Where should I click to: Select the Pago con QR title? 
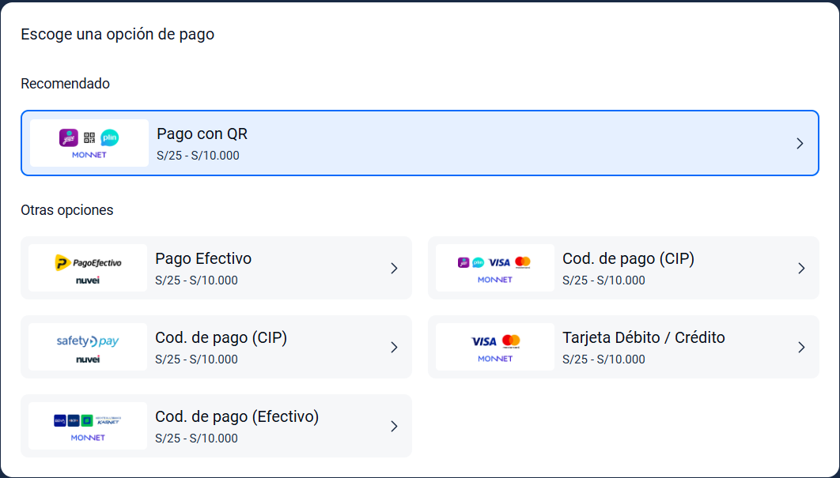pos(202,134)
